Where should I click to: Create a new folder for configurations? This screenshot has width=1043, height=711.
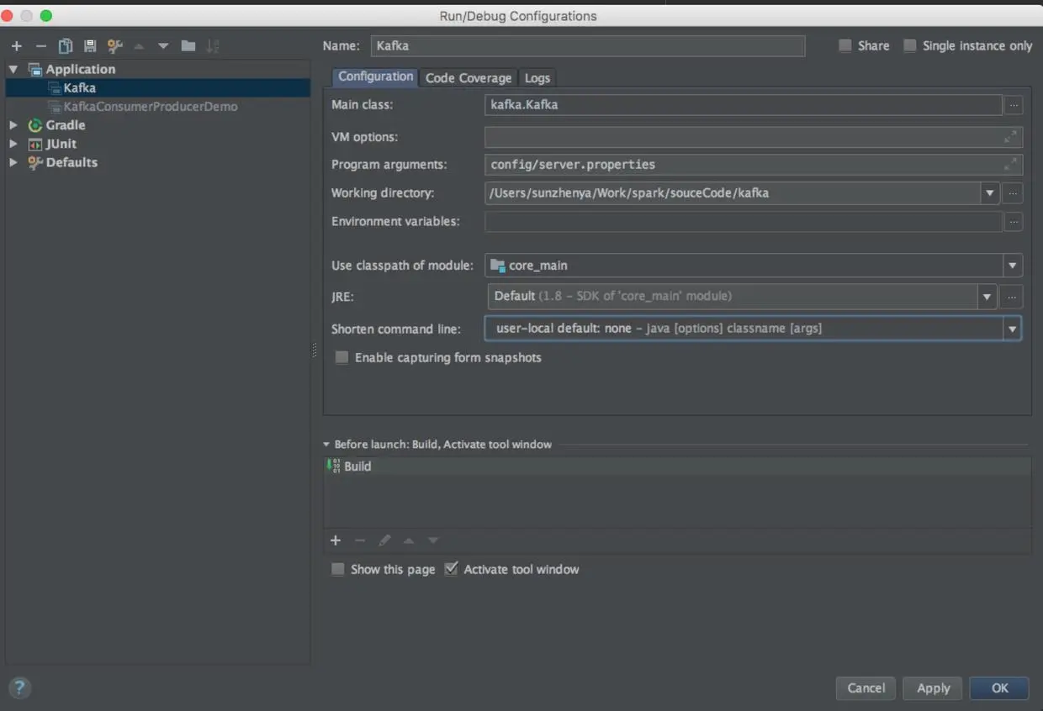point(188,46)
